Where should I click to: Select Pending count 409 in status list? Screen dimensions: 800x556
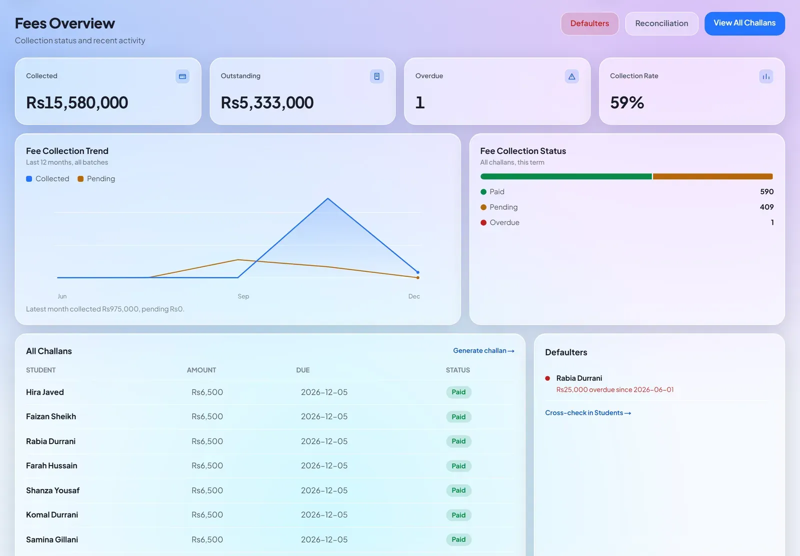tap(766, 207)
